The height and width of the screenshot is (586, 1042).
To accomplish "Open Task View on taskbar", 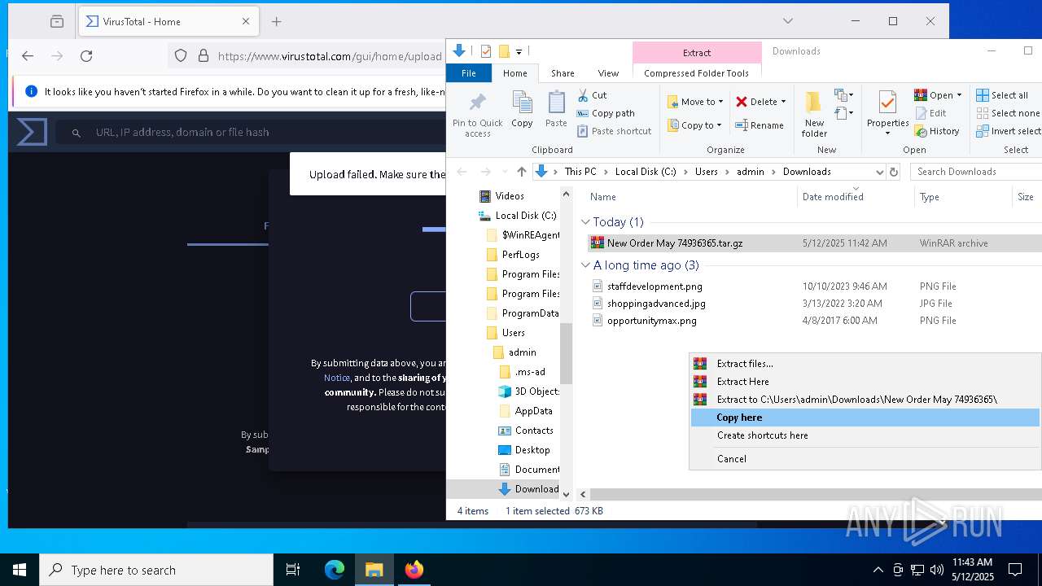I will (x=293, y=570).
